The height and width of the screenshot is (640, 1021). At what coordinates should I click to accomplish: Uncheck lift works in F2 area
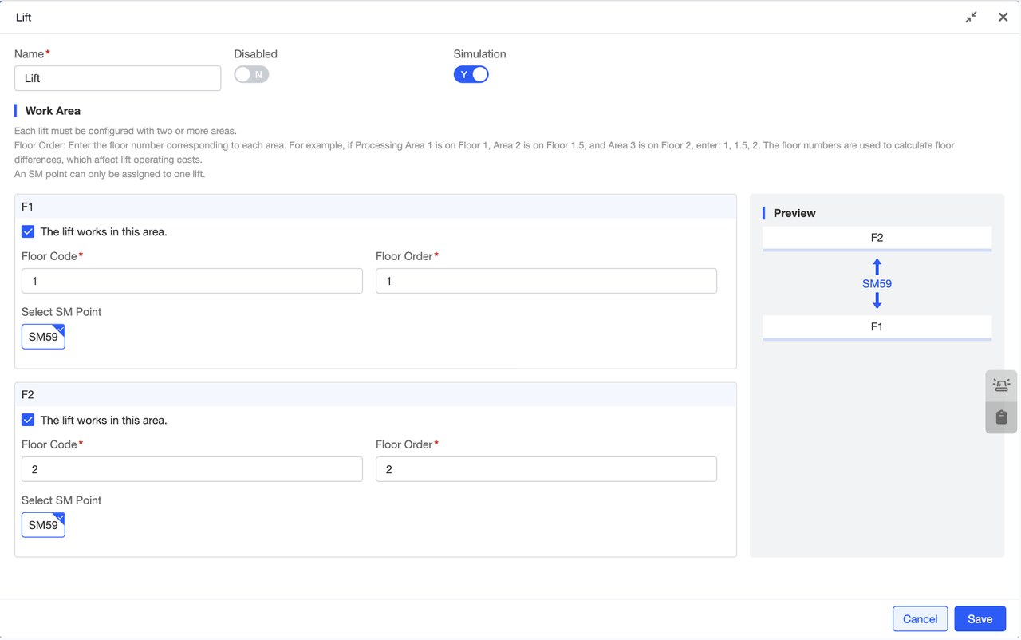[x=28, y=420]
